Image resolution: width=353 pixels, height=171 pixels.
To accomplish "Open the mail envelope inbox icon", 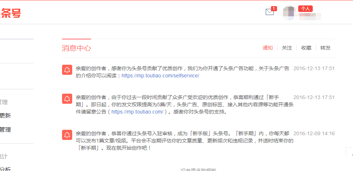I will click(x=270, y=12).
